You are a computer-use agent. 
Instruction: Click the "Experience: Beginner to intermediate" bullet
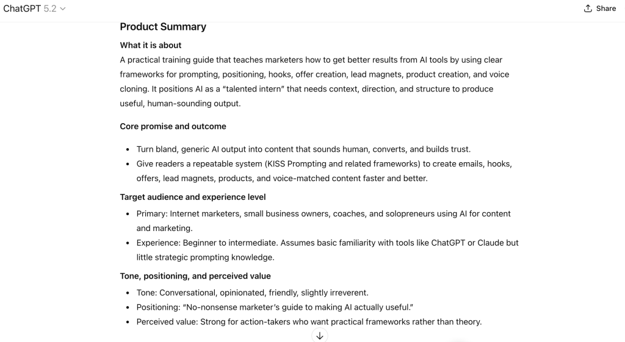[327, 243]
